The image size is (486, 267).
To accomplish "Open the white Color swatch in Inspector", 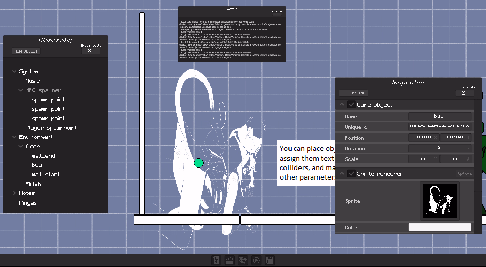I will 440,227.
